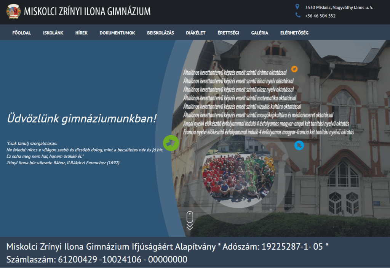This screenshot has height=268, width=390.
Task: Open the Dokumentumok menu
Action: point(117,33)
